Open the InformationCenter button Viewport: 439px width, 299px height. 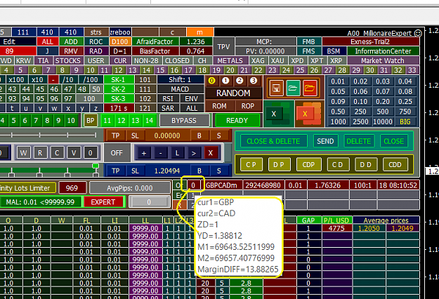383,51
